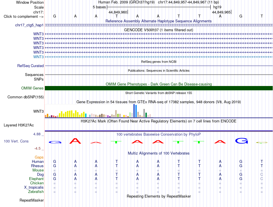Click the gray C in the Elephant row
The image size is (273, 207).
262,179
